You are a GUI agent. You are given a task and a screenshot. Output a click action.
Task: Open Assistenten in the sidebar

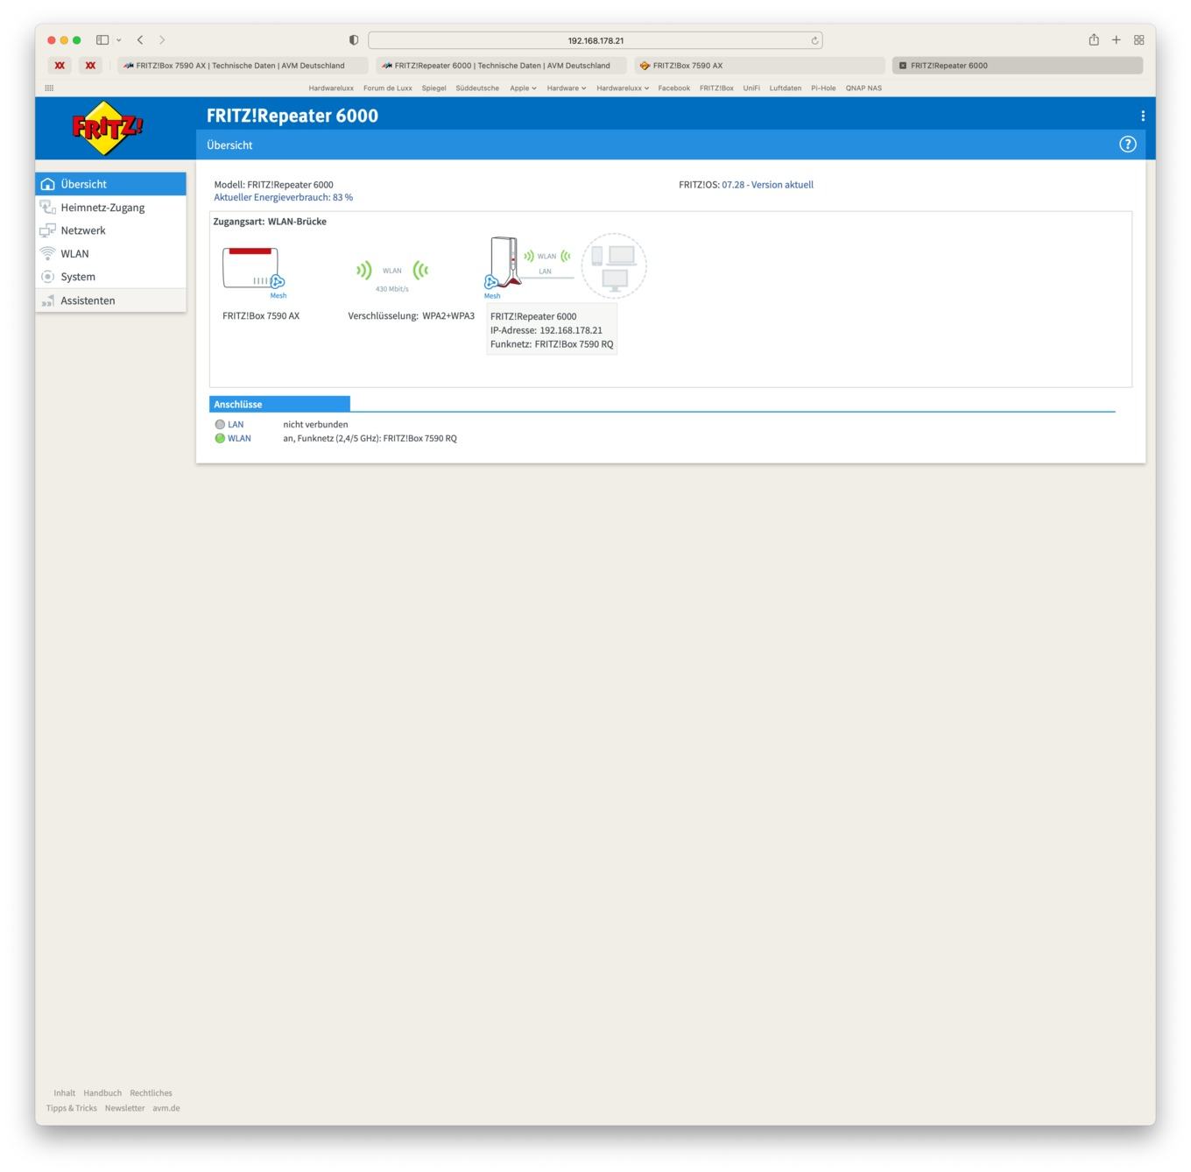[111, 300]
